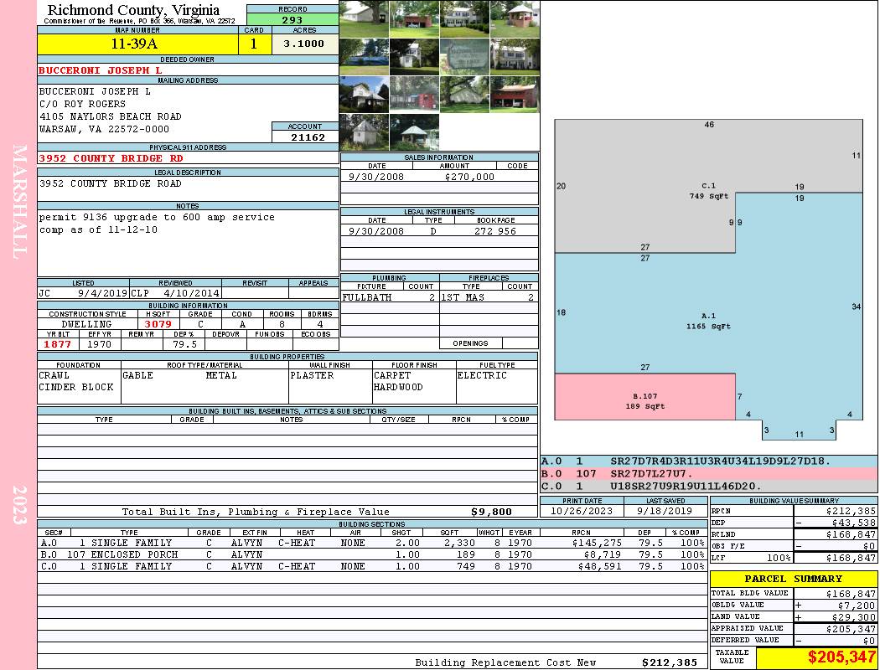This screenshot has width=880, height=670.
Task: Click the card number 1
Action: pos(254,44)
